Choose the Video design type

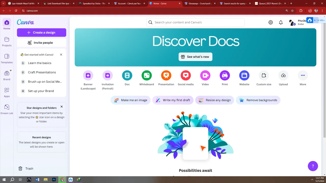coord(205,75)
